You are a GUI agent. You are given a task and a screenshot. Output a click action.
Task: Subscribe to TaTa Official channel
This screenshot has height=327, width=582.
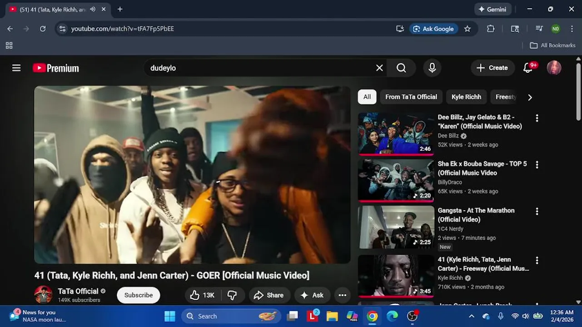click(x=139, y=295)
